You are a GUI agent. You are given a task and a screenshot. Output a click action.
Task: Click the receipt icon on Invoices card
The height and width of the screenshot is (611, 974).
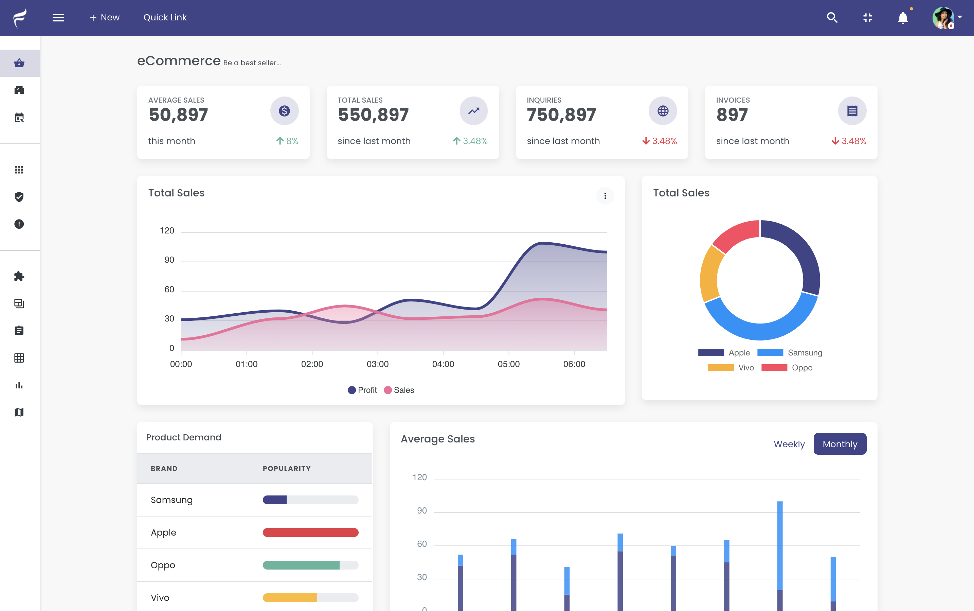852,111
